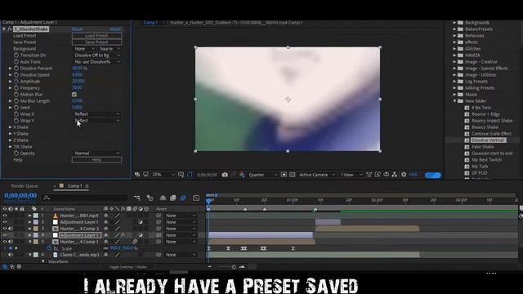The height and width of the screenshot is (294, 523).
Task: Click the toggle transparency grid icon
Action: click(x=293, y=175)
